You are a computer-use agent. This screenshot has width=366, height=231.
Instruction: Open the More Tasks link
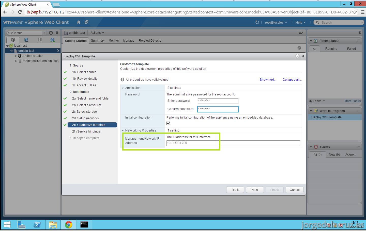point(353,101)
